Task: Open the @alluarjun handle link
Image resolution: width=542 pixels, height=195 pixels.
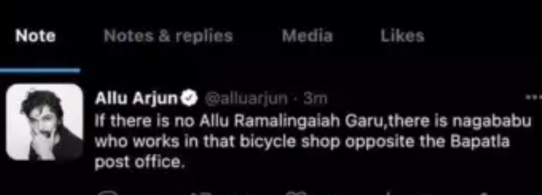Action: pyautogui.click(x=246, y=99)
